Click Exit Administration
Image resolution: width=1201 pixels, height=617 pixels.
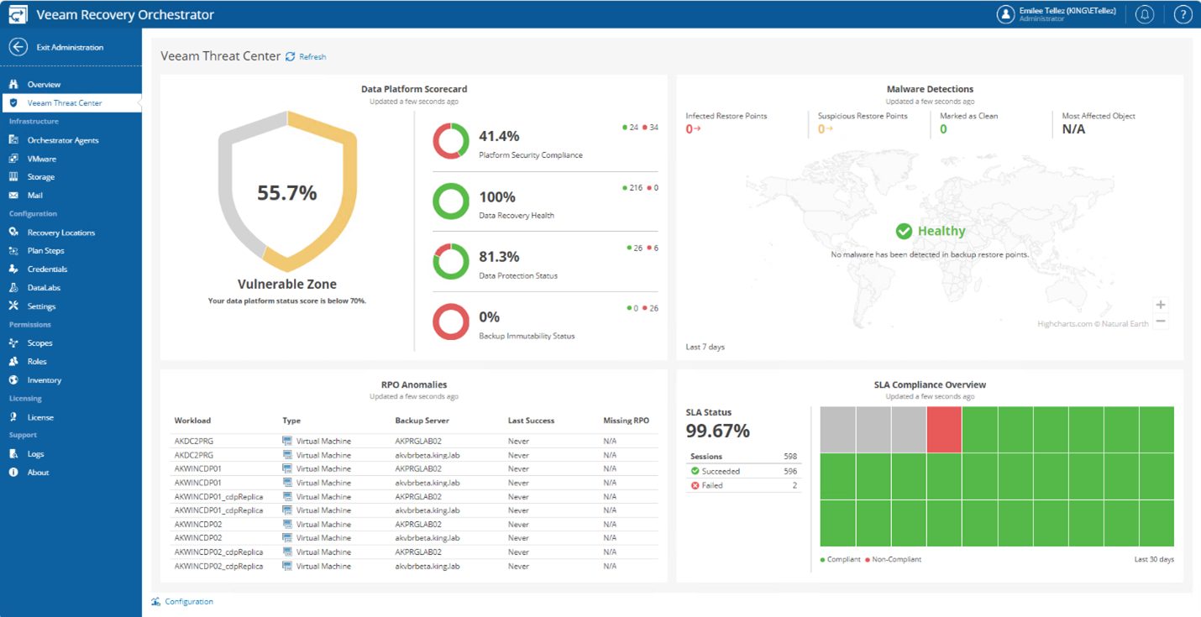pos(70,47)
